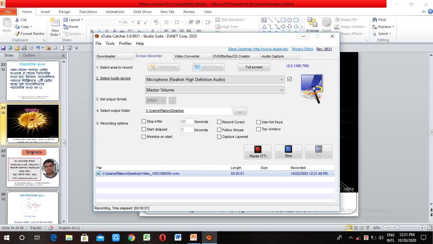Tick the Capture Layered checkbox
The height and width of the screenshot is (244, 433).
pyautogui.click(x=219, y=137)
